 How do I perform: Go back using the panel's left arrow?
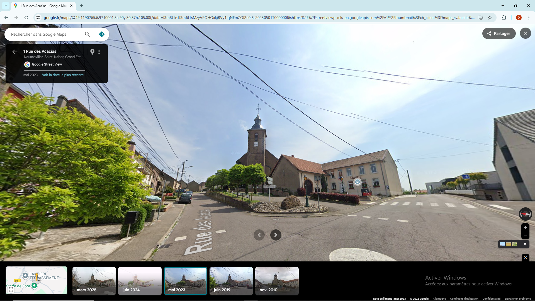(x=14, y=52)
